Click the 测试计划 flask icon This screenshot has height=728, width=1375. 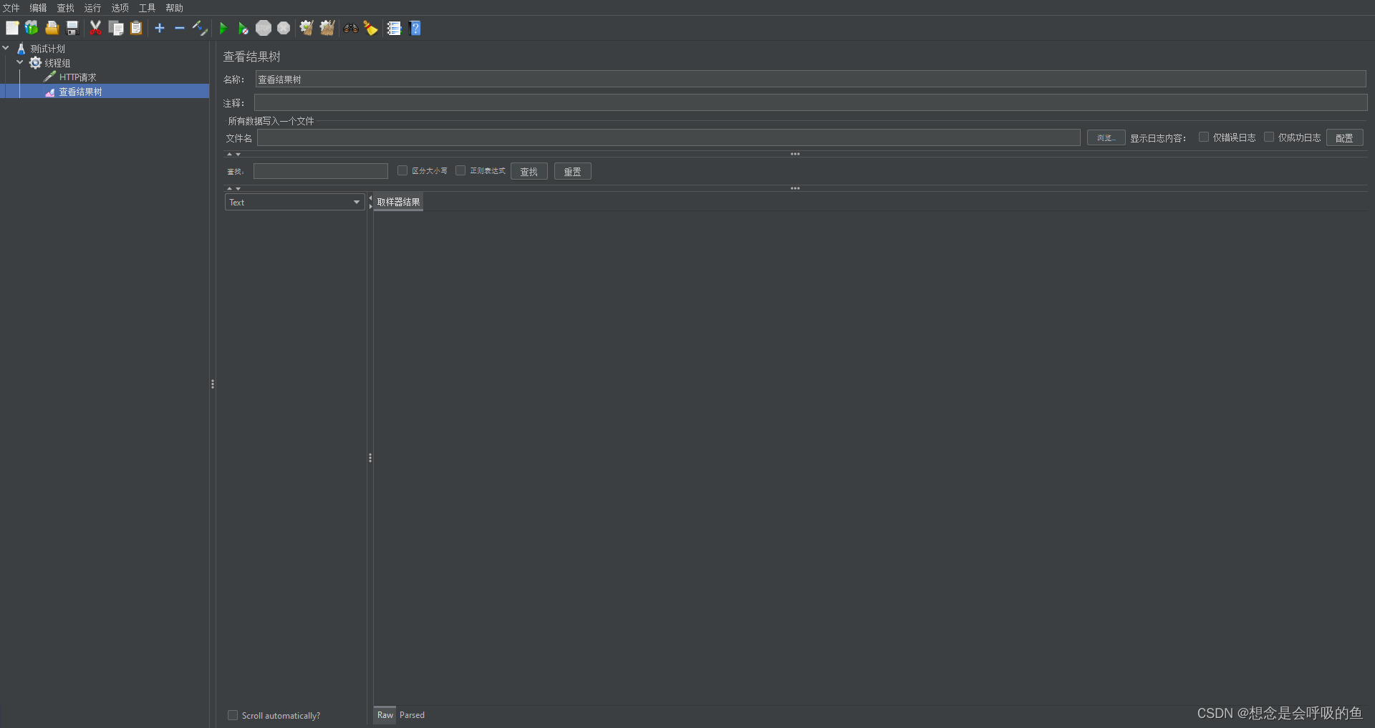[21, 49]
